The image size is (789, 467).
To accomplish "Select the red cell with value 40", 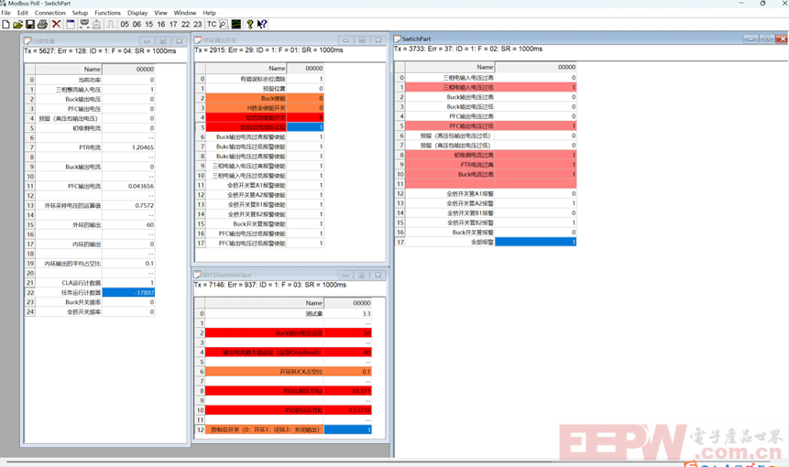I will [x=348, y=353].
